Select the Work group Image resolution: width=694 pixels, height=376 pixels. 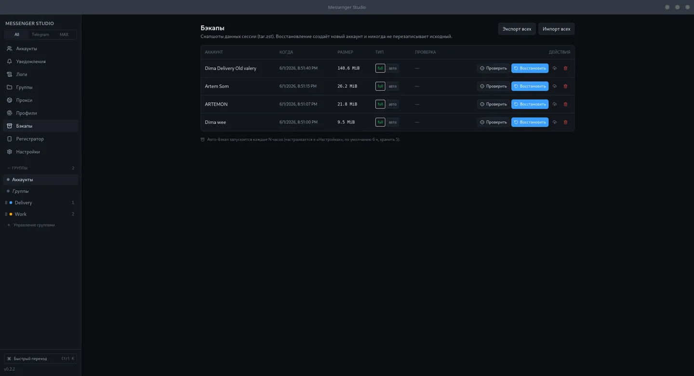tap(40, 215)
